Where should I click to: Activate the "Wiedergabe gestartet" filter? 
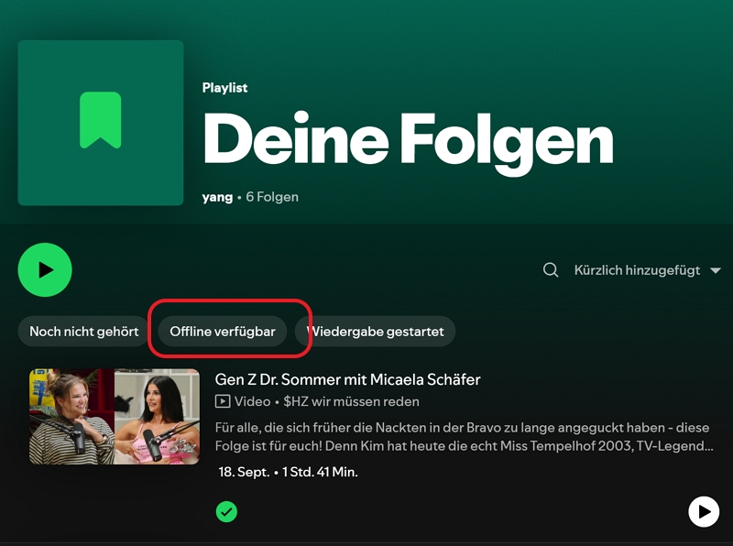point(375,331)
